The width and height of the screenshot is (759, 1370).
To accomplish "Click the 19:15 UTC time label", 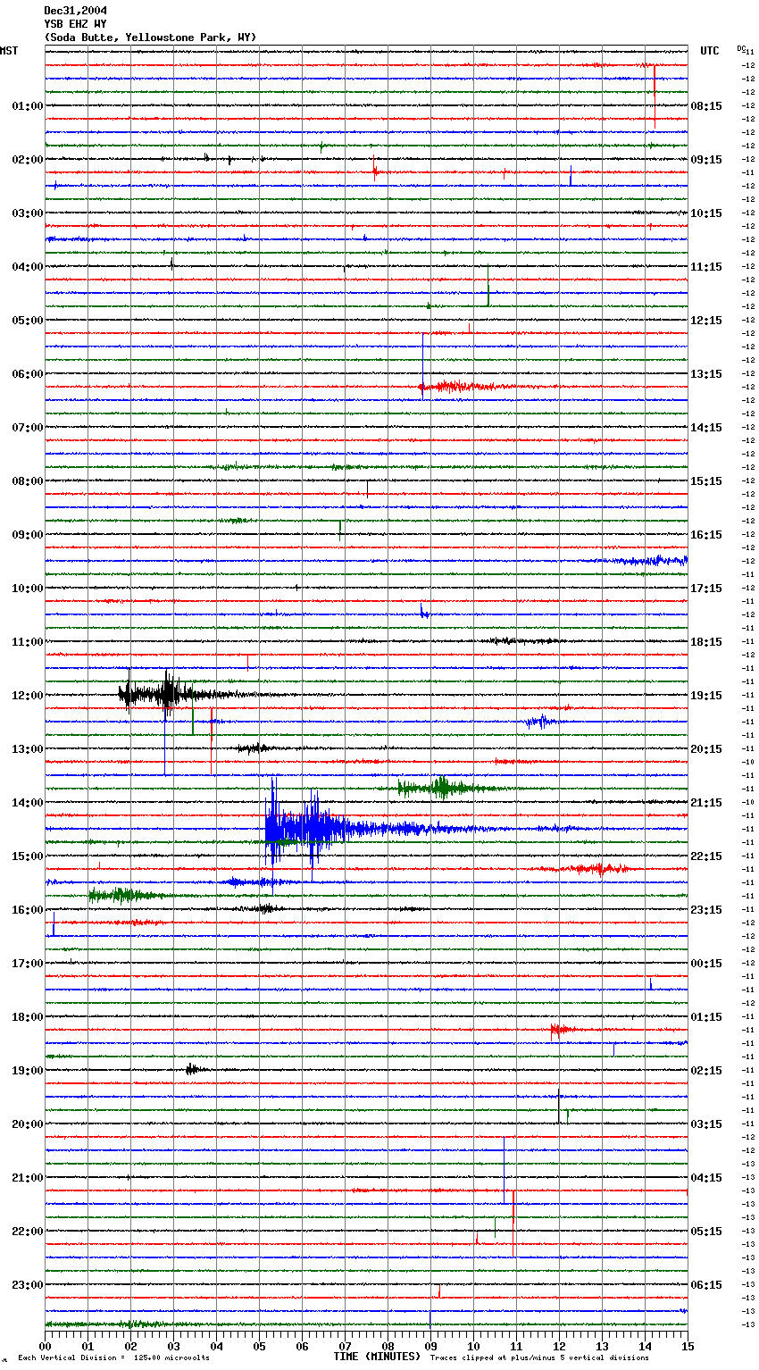I will click(706, 695).
